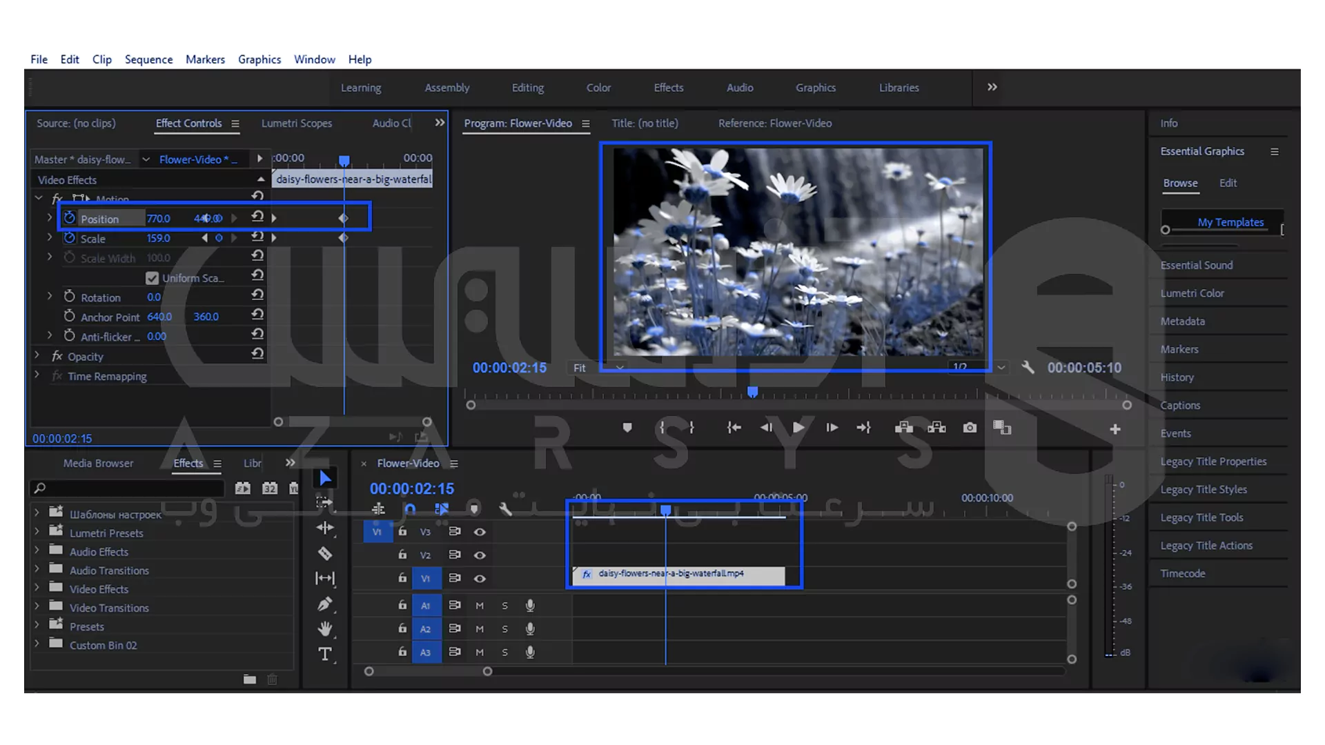Expand the Video Effects folder
1325x745 pixels.
(x=37, y=588)
